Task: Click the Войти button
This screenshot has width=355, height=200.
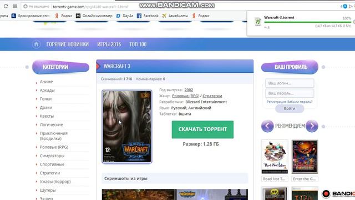Action: 290,109
